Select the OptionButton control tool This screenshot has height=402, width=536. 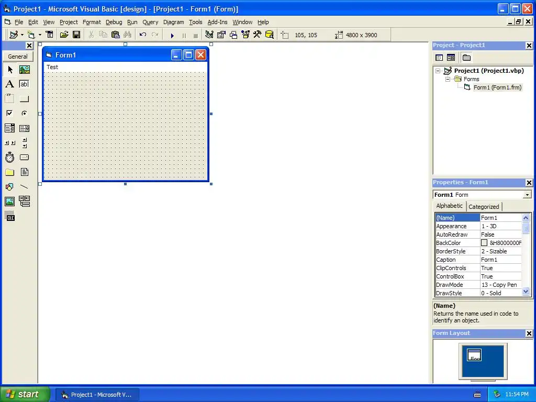coord(24,113)
